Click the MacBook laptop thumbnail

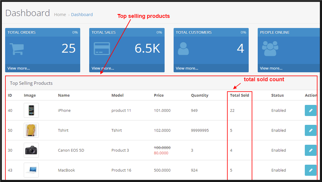click(31, 170)
